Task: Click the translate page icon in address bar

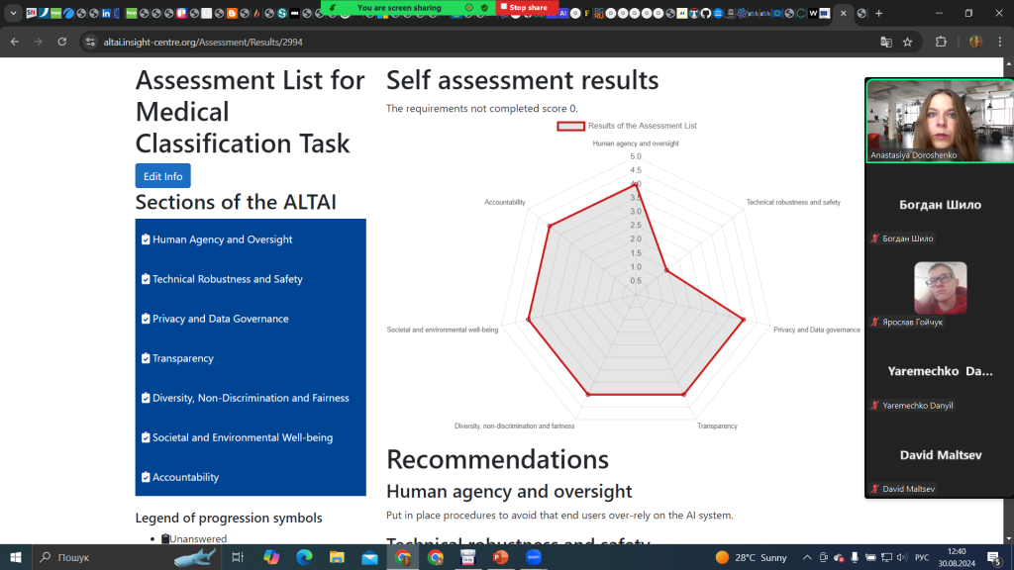Action: click(x=886, y=42)
